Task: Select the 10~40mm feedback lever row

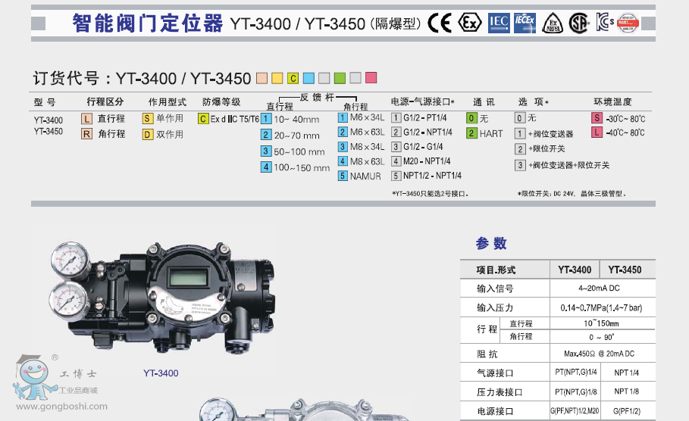Action: pyautogui.click(x=290, y=119)
